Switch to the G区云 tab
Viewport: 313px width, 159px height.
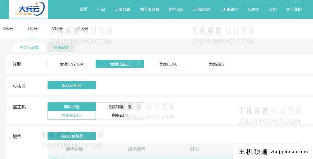pos(8,29)
